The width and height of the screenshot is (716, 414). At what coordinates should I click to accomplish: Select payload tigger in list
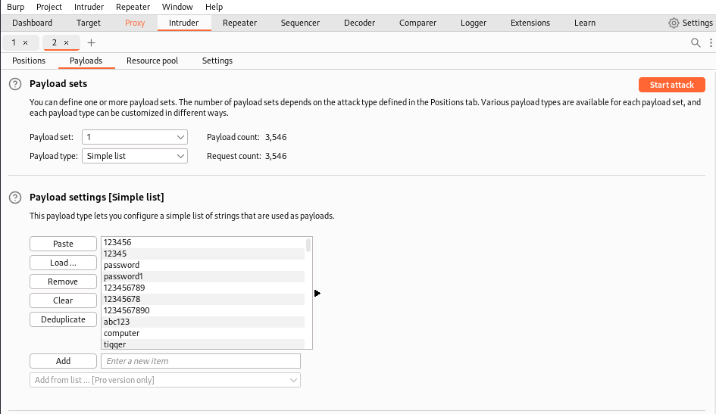(x=203, y=344)
